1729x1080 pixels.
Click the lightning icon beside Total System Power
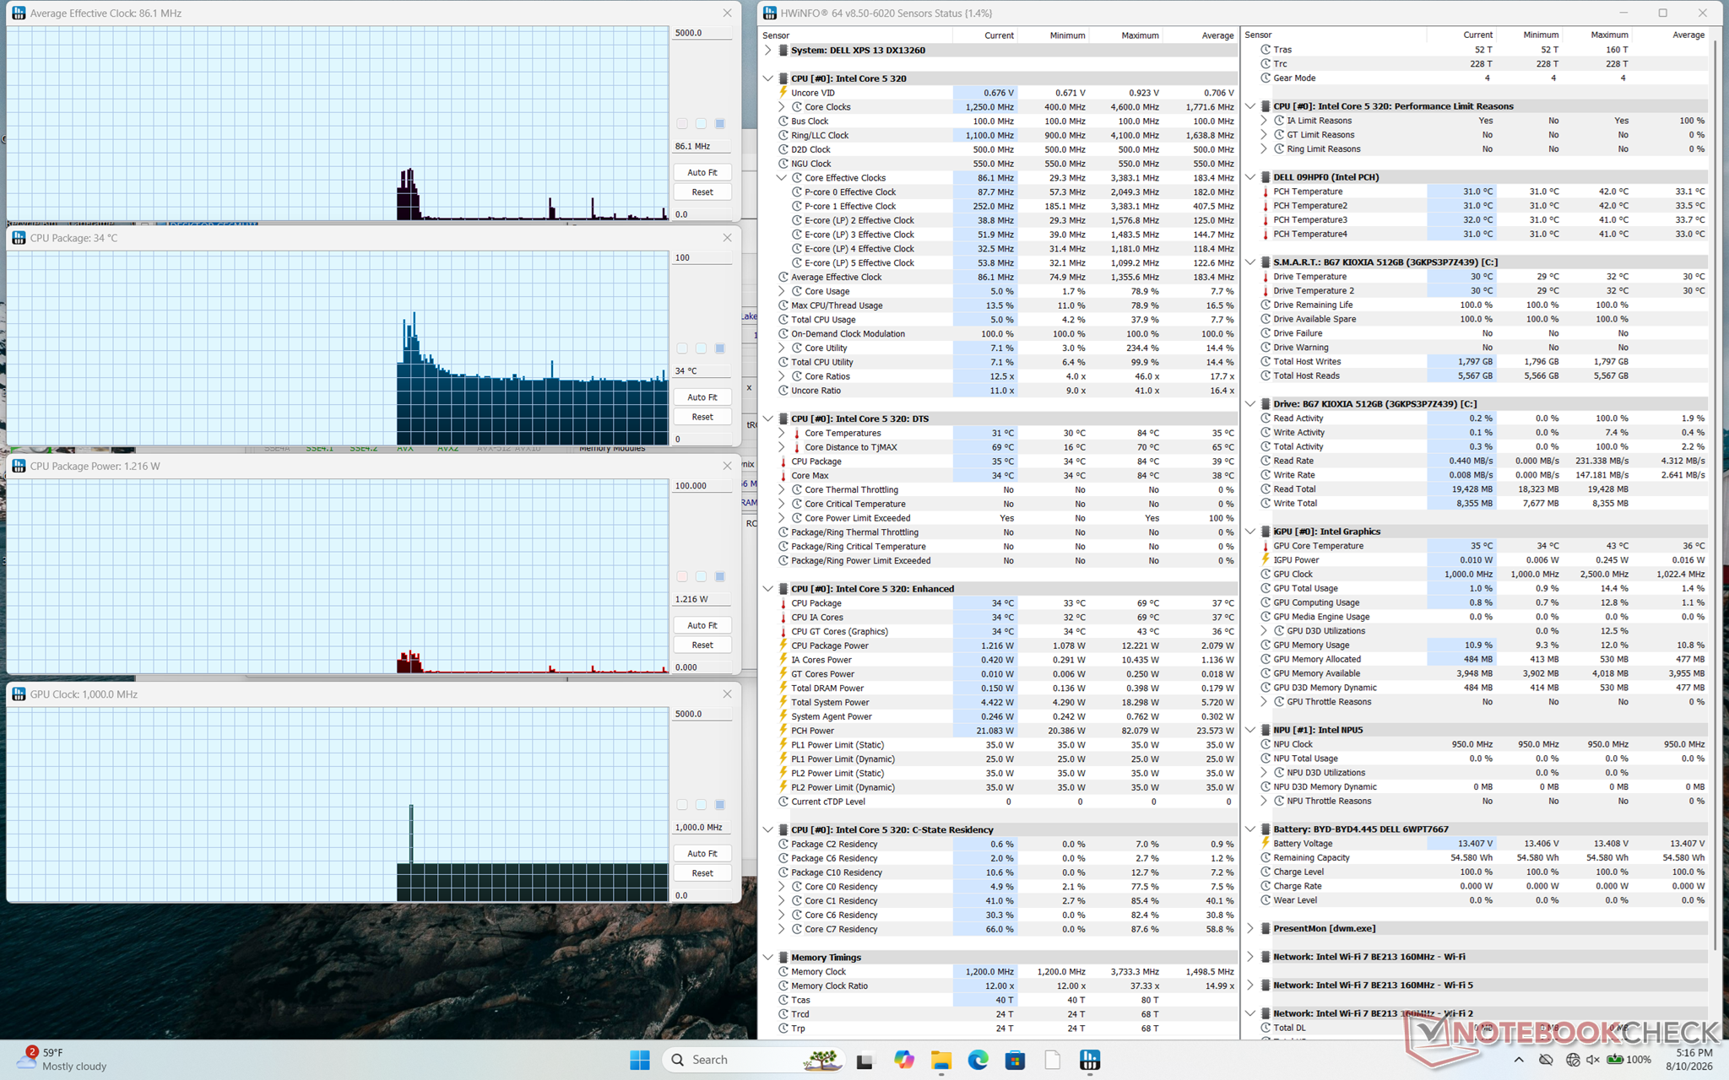[x=783, y=703]
